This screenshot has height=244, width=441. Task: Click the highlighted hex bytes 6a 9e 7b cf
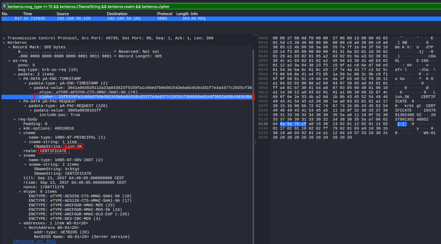(293, 124)
